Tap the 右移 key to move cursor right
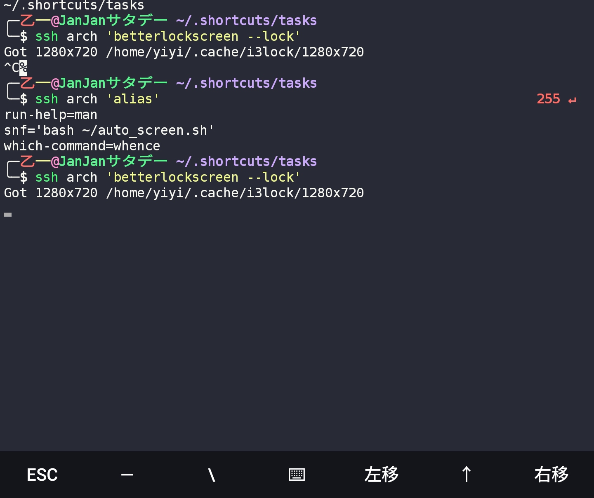The image size is (594, 498). click(551, 475)
